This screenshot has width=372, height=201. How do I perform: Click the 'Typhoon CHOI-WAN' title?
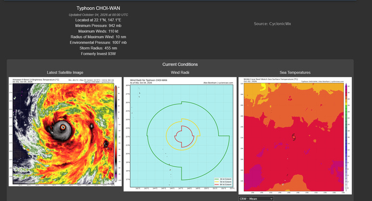(98, 8)
